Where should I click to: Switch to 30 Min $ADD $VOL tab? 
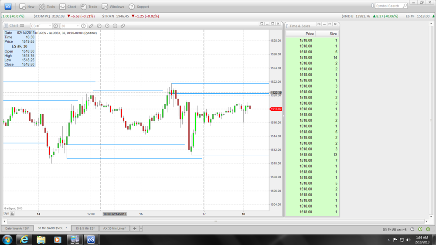pos(52,228)
